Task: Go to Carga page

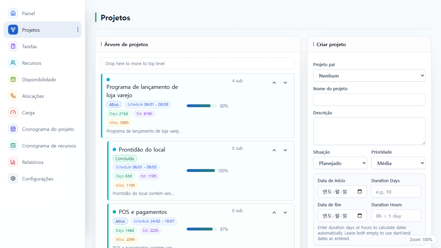Action: [43, 113]
